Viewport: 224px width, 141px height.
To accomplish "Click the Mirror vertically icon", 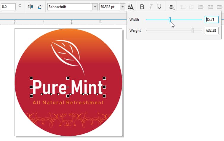I will (x=39, y=7).
